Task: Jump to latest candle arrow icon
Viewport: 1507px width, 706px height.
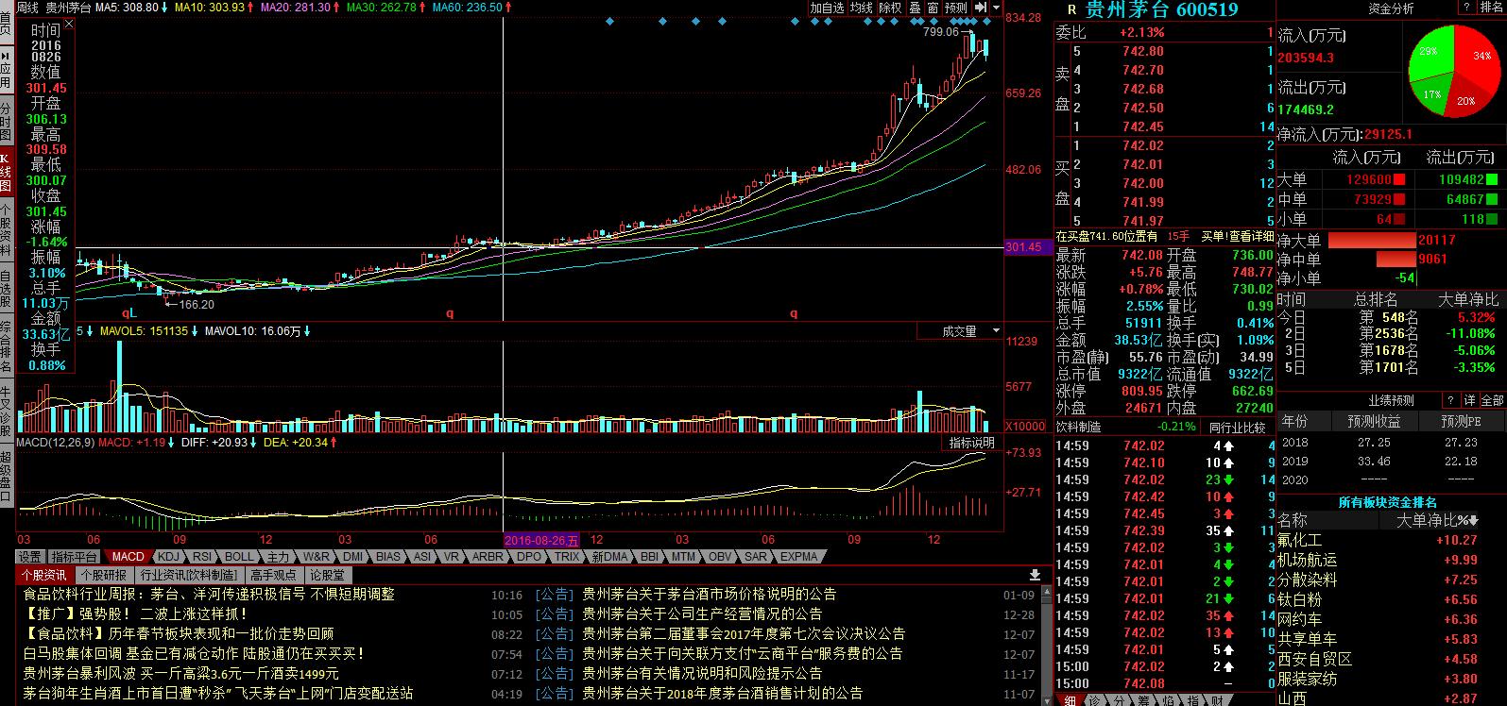Action: 981,8
